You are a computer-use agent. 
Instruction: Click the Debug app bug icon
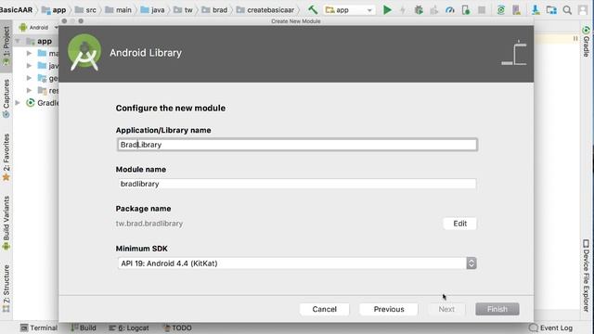pos(419,10)
